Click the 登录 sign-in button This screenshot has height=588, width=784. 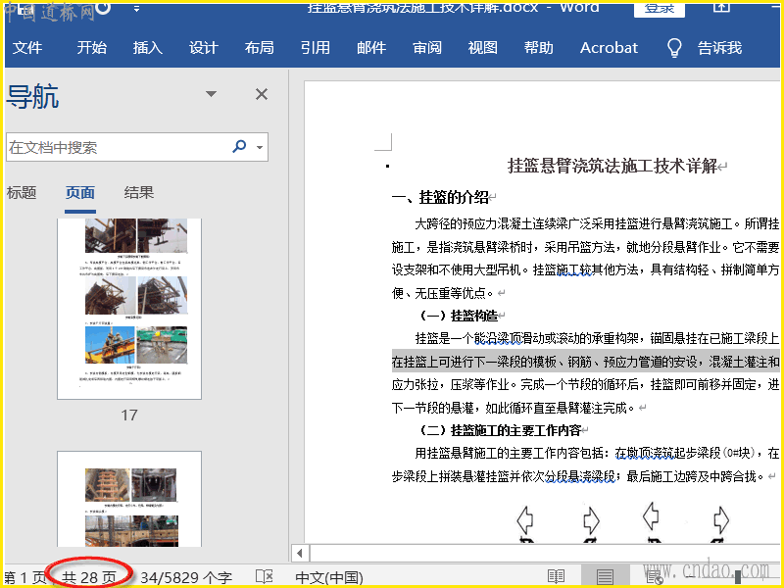coord(660,8)
